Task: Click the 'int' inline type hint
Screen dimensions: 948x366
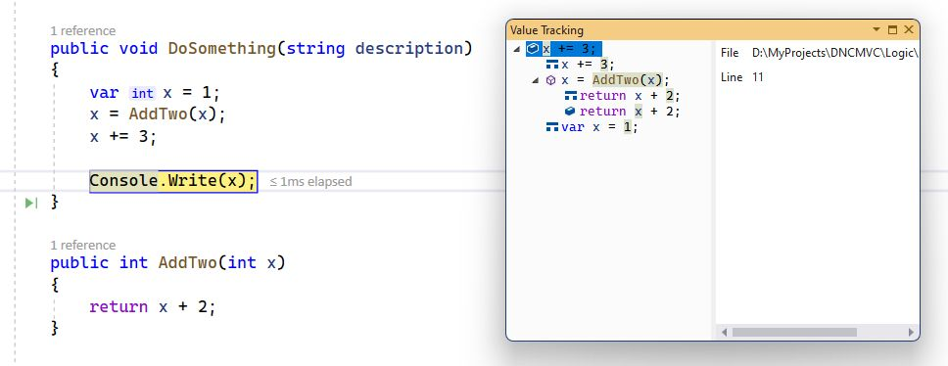Action: (x=142, y=94)
